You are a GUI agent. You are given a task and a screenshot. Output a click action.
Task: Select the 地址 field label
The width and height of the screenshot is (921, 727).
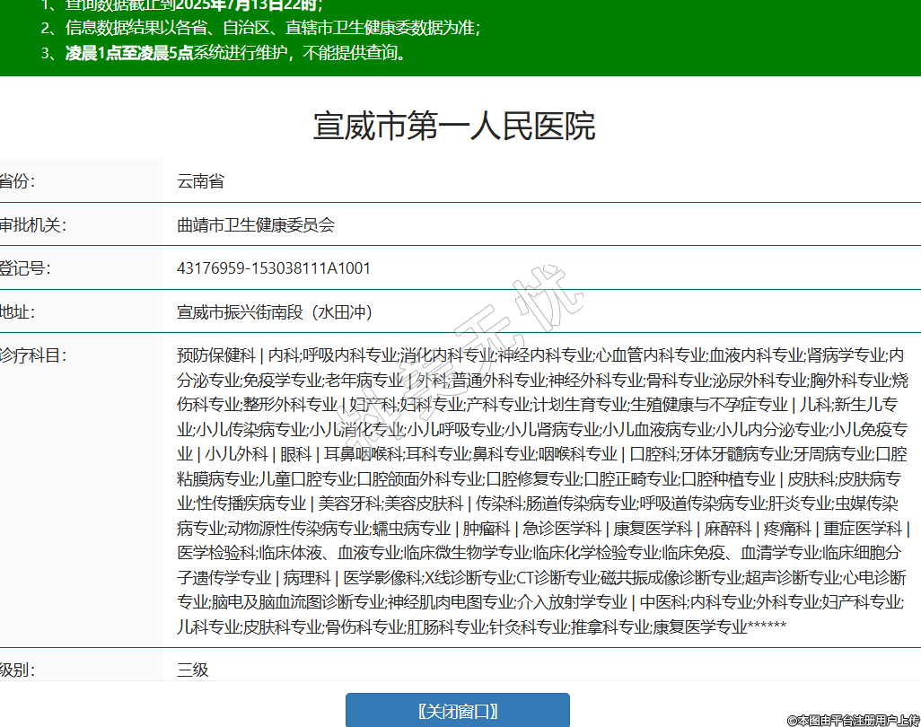(x=18, y=312)
